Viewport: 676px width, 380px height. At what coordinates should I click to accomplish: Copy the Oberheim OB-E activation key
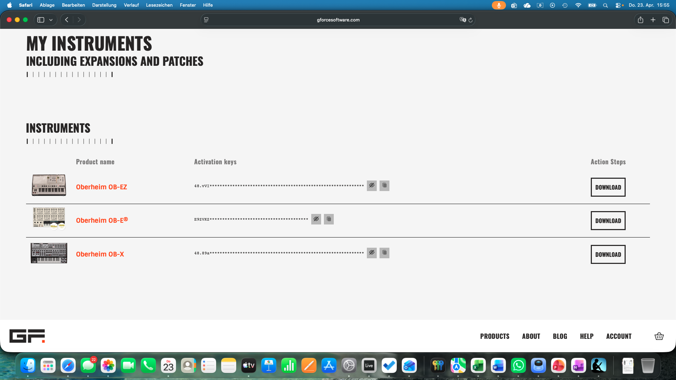click(x=329, y=219)
